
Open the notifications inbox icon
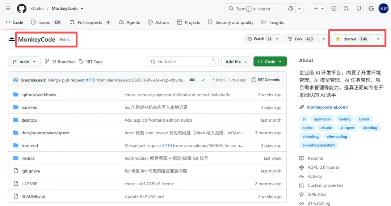[371, 8]
